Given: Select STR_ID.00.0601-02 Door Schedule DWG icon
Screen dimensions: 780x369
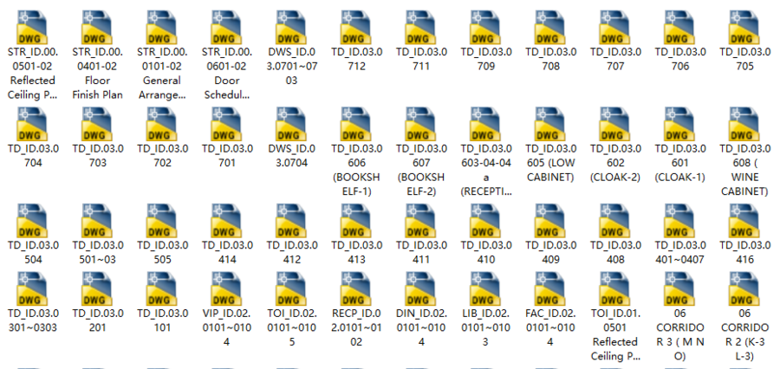Looking at the screenshot, I should pos(227,28).
